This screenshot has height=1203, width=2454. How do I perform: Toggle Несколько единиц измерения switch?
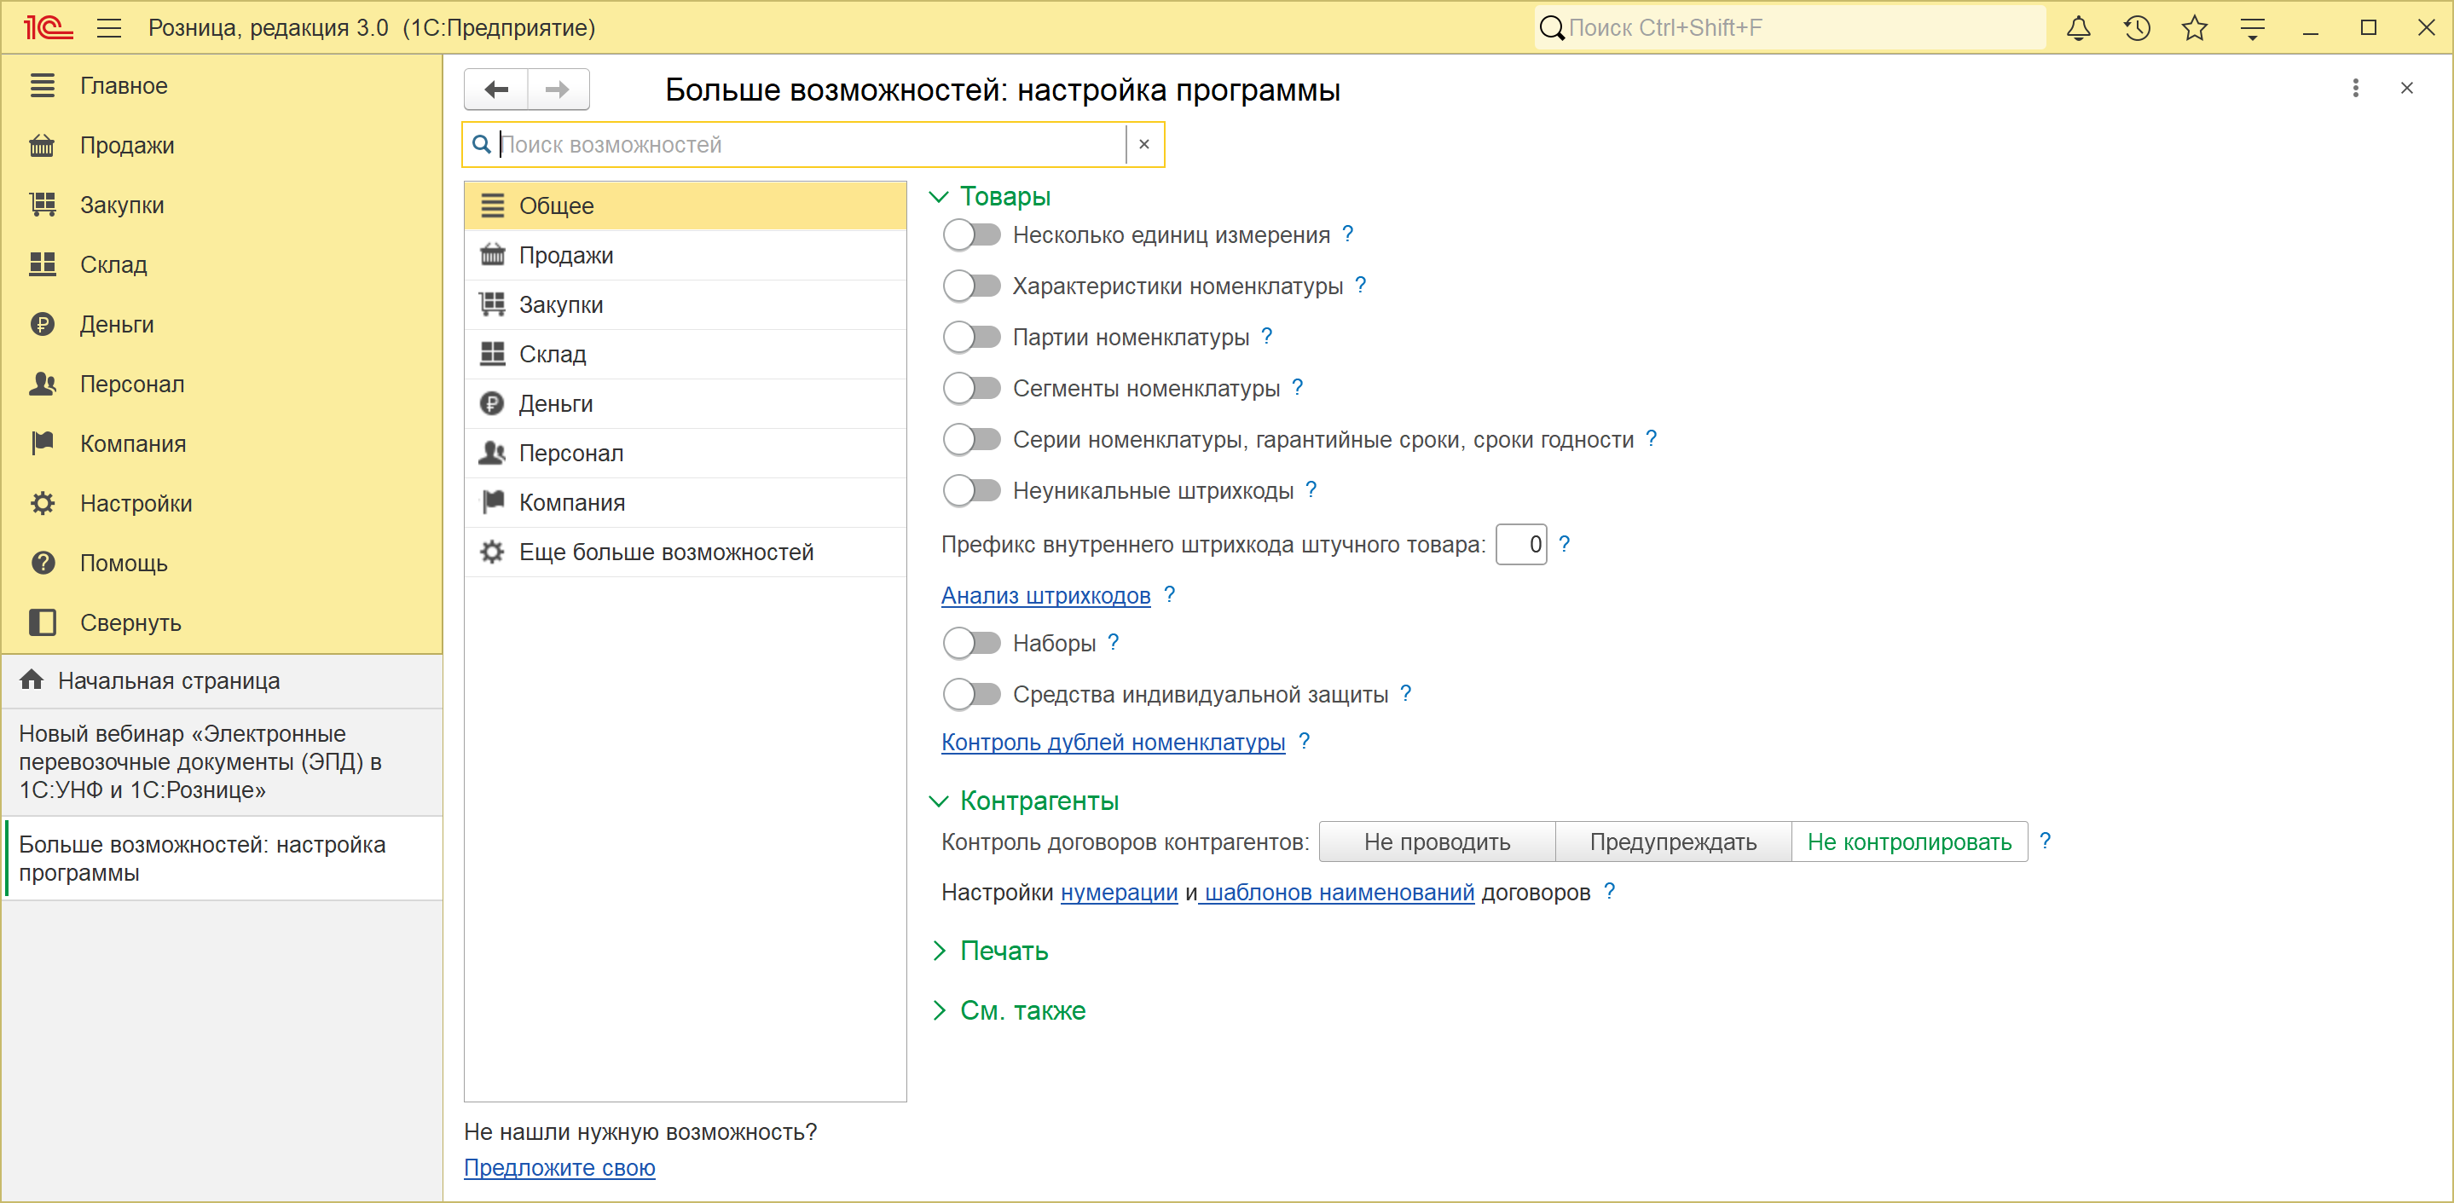point(972,234)
